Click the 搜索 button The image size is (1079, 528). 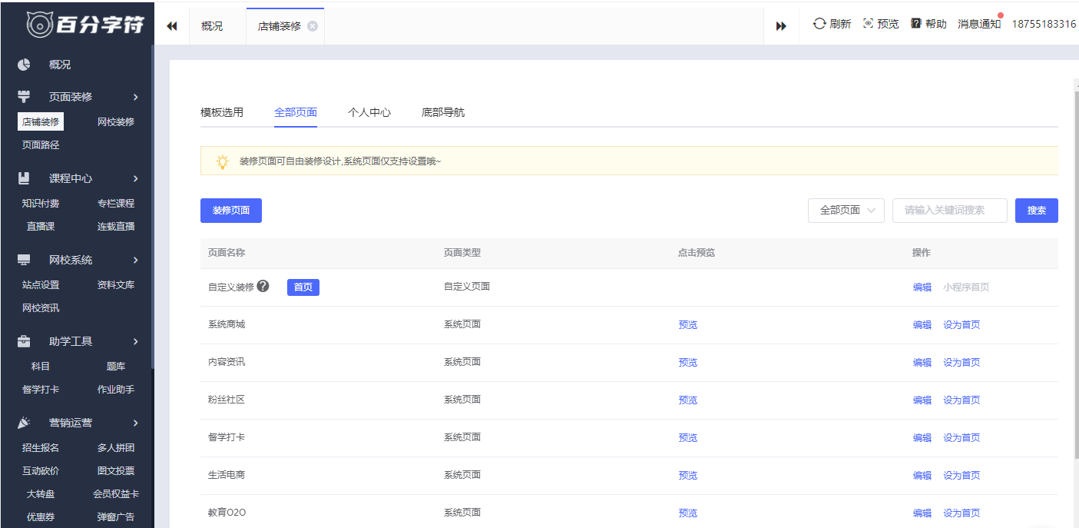pos(1037,211)
